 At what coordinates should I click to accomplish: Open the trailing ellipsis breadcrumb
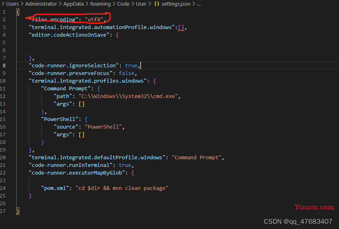pos(199,4)
